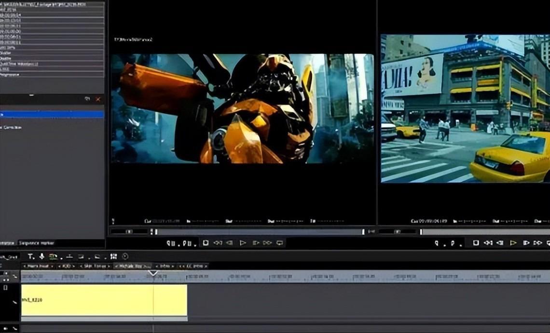Set Out point in the right recorder monitor
The height and width of the screenshot is (333, 550).
453,243
